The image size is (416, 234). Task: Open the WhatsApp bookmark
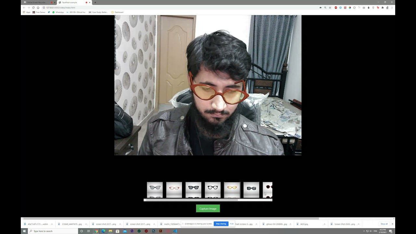pos(58,12)
